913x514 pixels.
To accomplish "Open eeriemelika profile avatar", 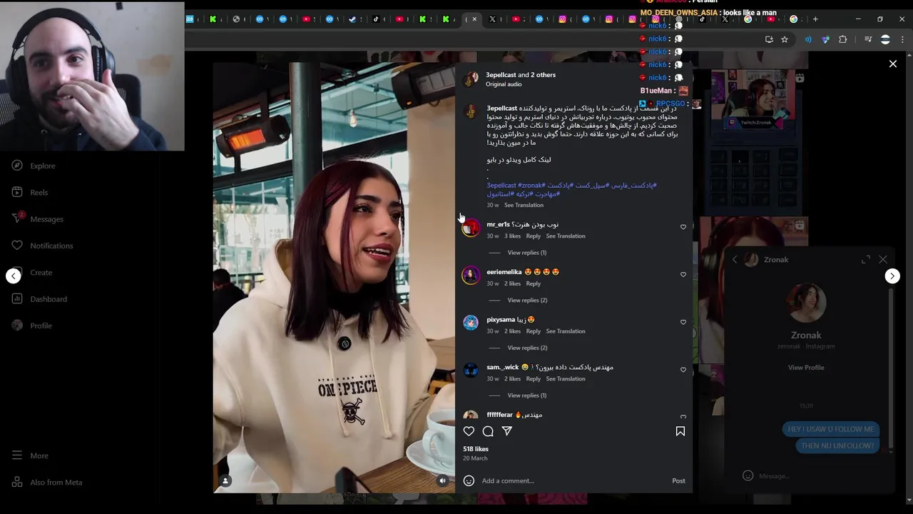I will [x=471, y=275].
